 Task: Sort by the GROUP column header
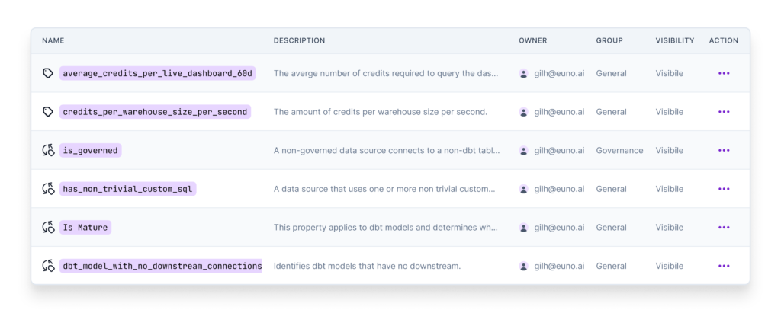(x=609, y=41)
